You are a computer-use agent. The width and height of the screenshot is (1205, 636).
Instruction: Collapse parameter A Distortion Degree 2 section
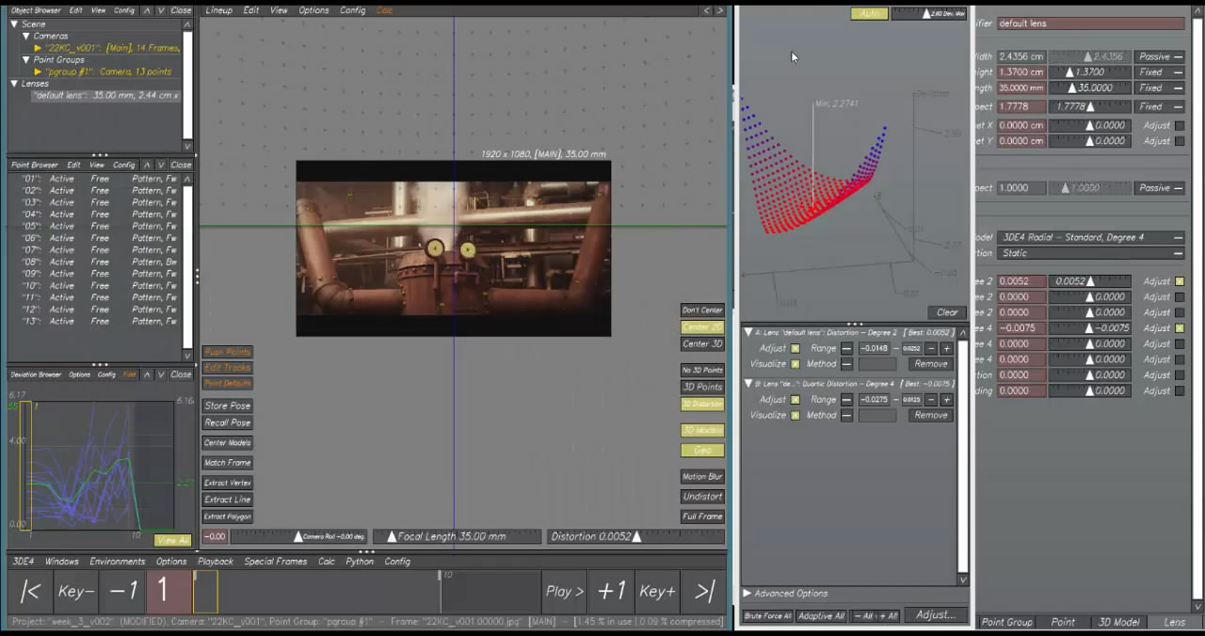(748, 332)
